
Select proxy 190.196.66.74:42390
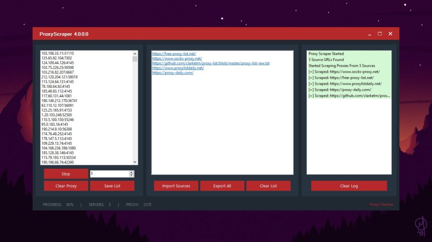click(x=58, y=162)
